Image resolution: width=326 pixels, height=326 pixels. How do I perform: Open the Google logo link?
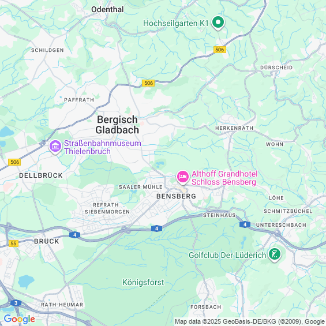point(20,319)
